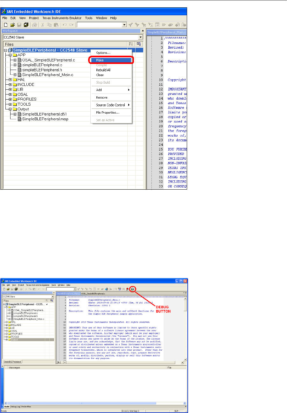Viewport: 287px width, 413px height.
Task: Click Save All icon in window with context menu
Action: coord(26,24)
